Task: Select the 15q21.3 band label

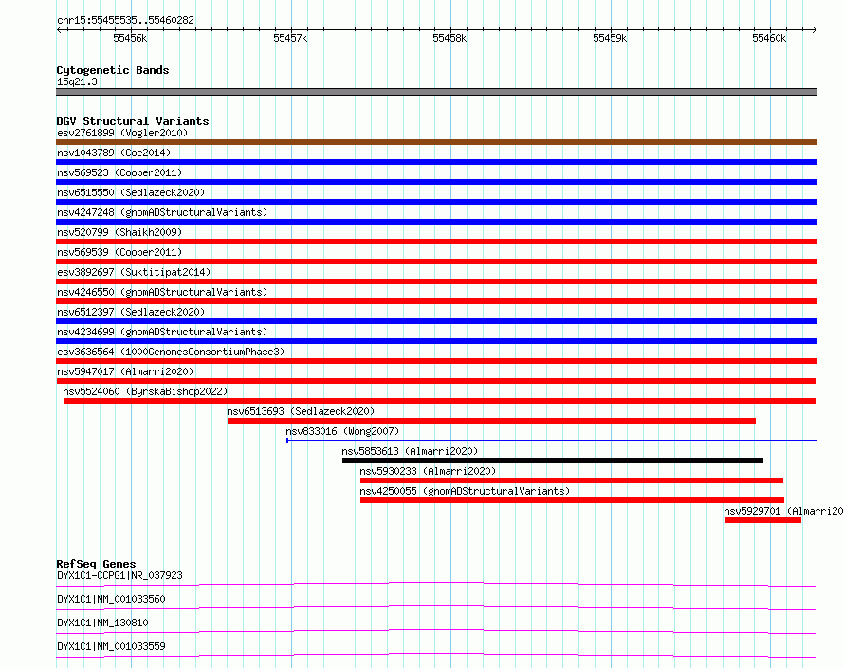Action: tap(77, 81)
